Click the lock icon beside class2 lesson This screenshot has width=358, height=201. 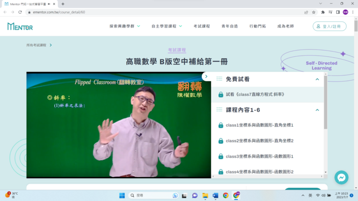(220, 141)
